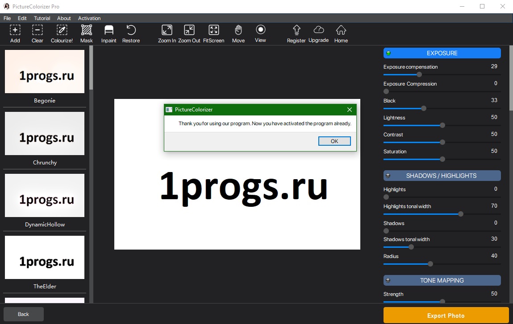Click the Exposure compensation value 29
This screenshot has height=324, width=513.
point(494,66)
